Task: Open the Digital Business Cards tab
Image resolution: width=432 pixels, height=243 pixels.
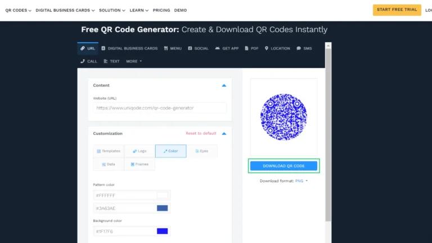Action: (x=129, y=48)
